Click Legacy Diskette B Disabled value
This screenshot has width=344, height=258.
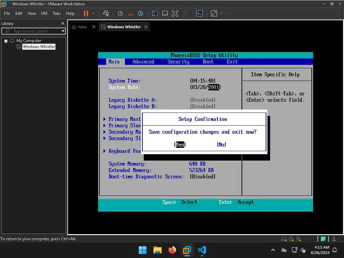pos(203,106)
